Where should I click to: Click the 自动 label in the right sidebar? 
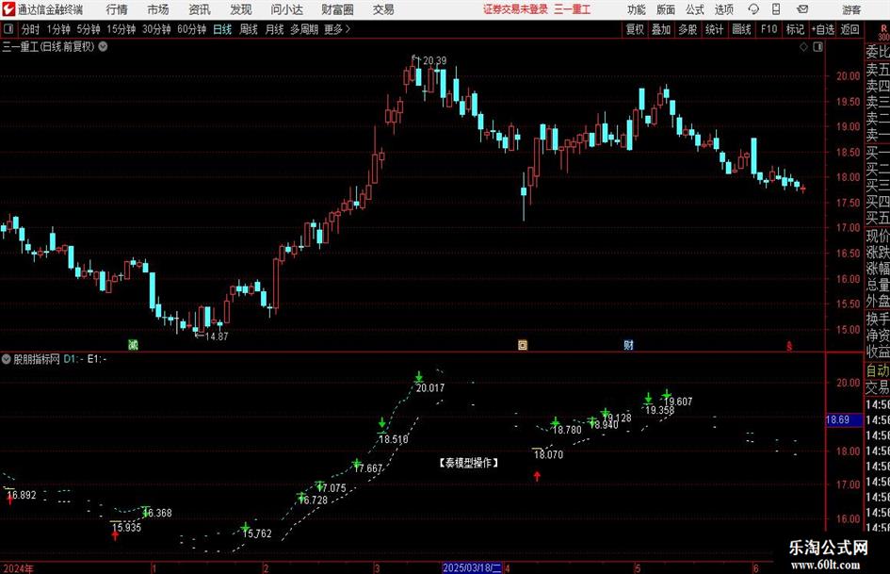point(878,370)
